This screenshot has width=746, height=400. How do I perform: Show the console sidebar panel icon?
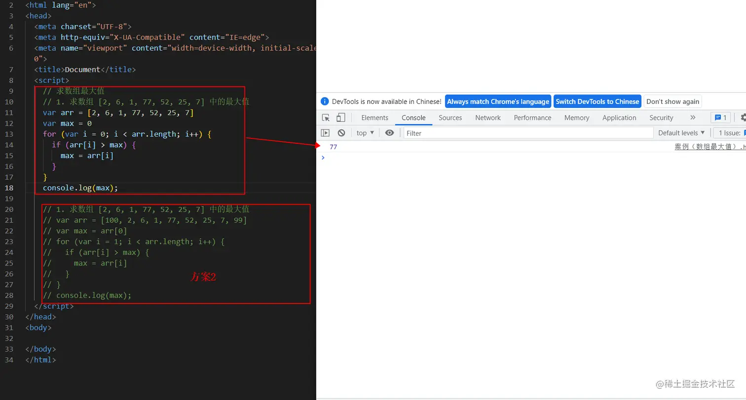point(325,133)
